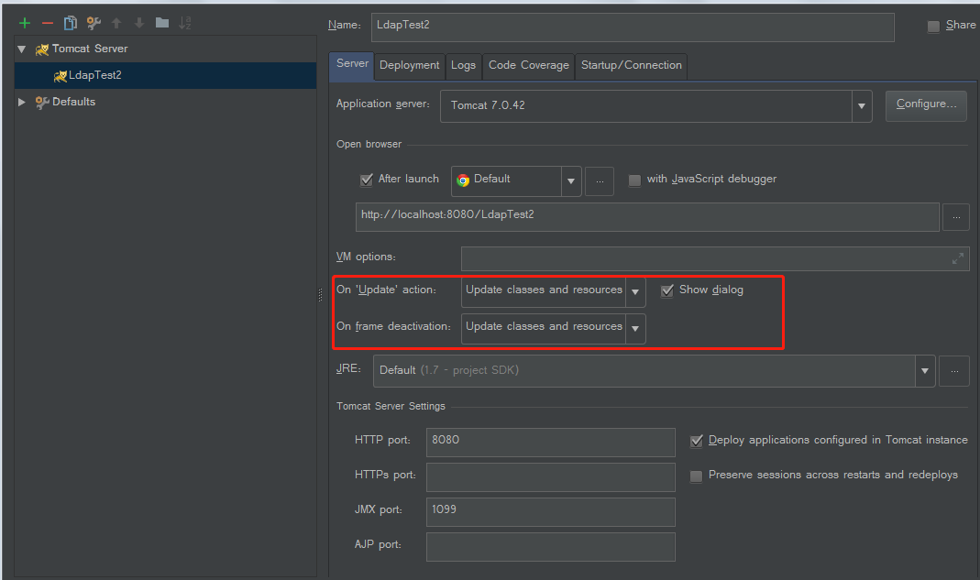The width and height of the screenshot is (980, 580).
Task: Switch to the Code Coverage tab
Action: pyautogui.click(x=529, y=66)
